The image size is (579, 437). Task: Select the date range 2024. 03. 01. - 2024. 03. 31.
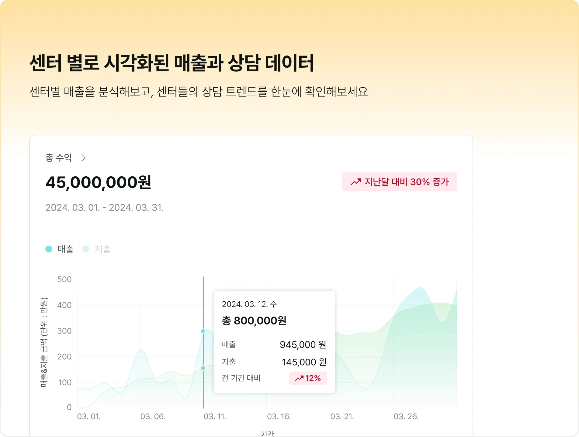[x=105, y=208]
